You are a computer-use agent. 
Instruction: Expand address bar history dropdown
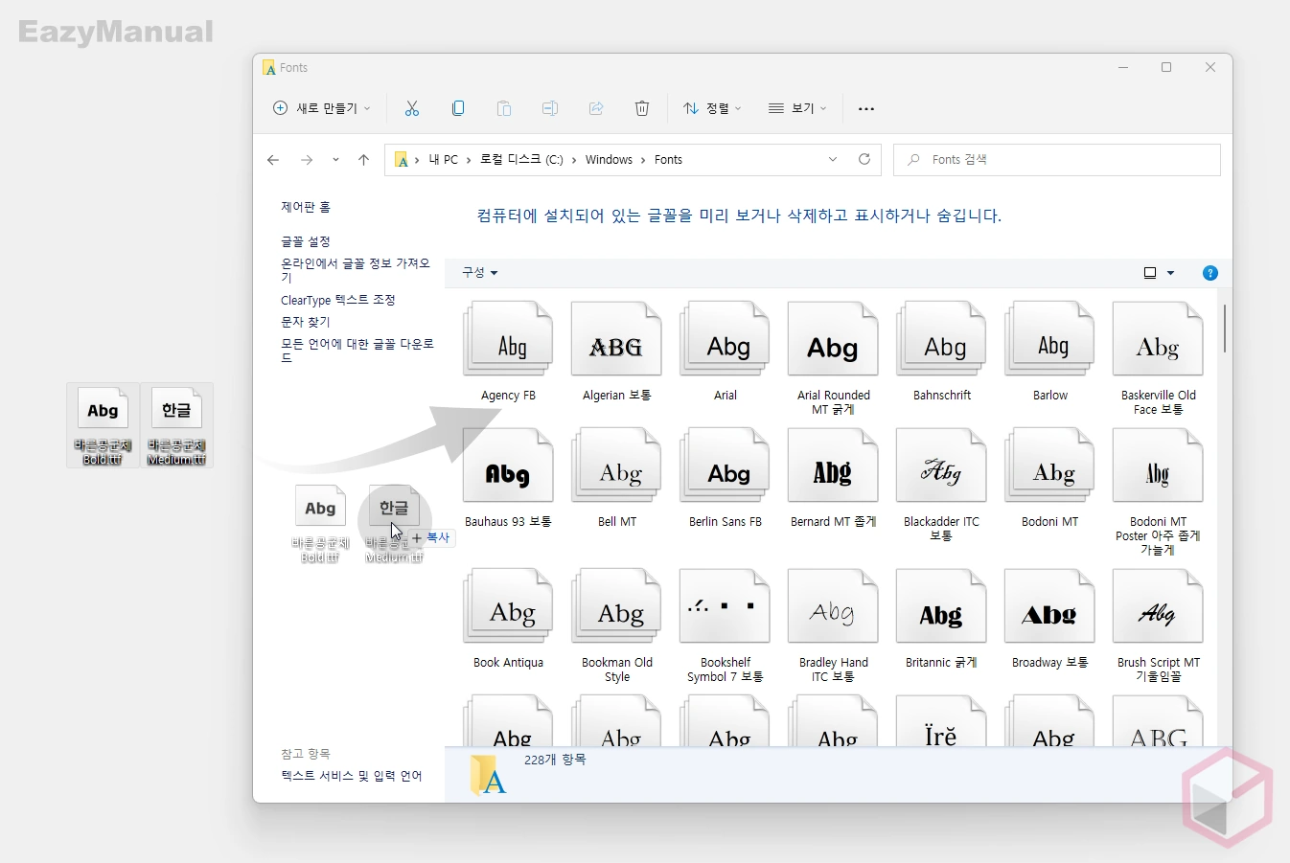[833, 159]
